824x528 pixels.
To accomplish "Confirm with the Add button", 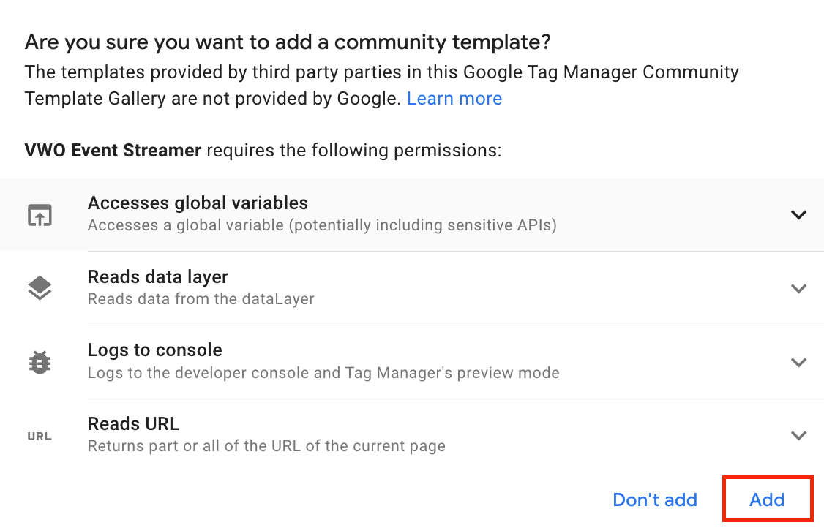I will 767,499.
